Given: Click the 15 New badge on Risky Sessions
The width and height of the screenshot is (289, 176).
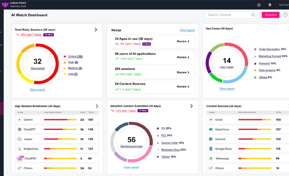Looking at the screenshot, I should click(x=49, y=35).
